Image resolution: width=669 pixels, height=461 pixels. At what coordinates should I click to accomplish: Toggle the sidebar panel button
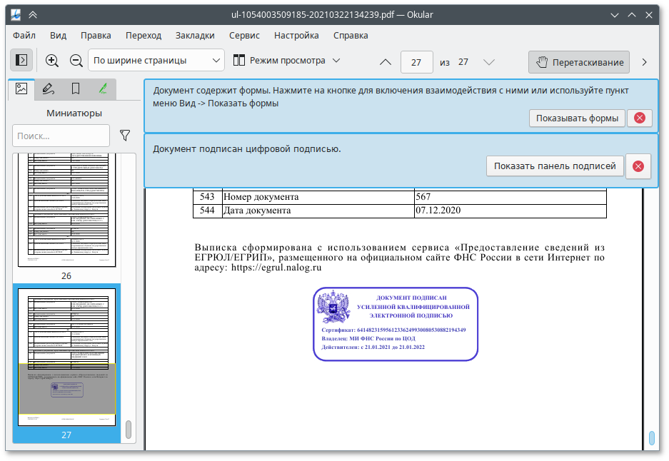[x=21, y=61]
